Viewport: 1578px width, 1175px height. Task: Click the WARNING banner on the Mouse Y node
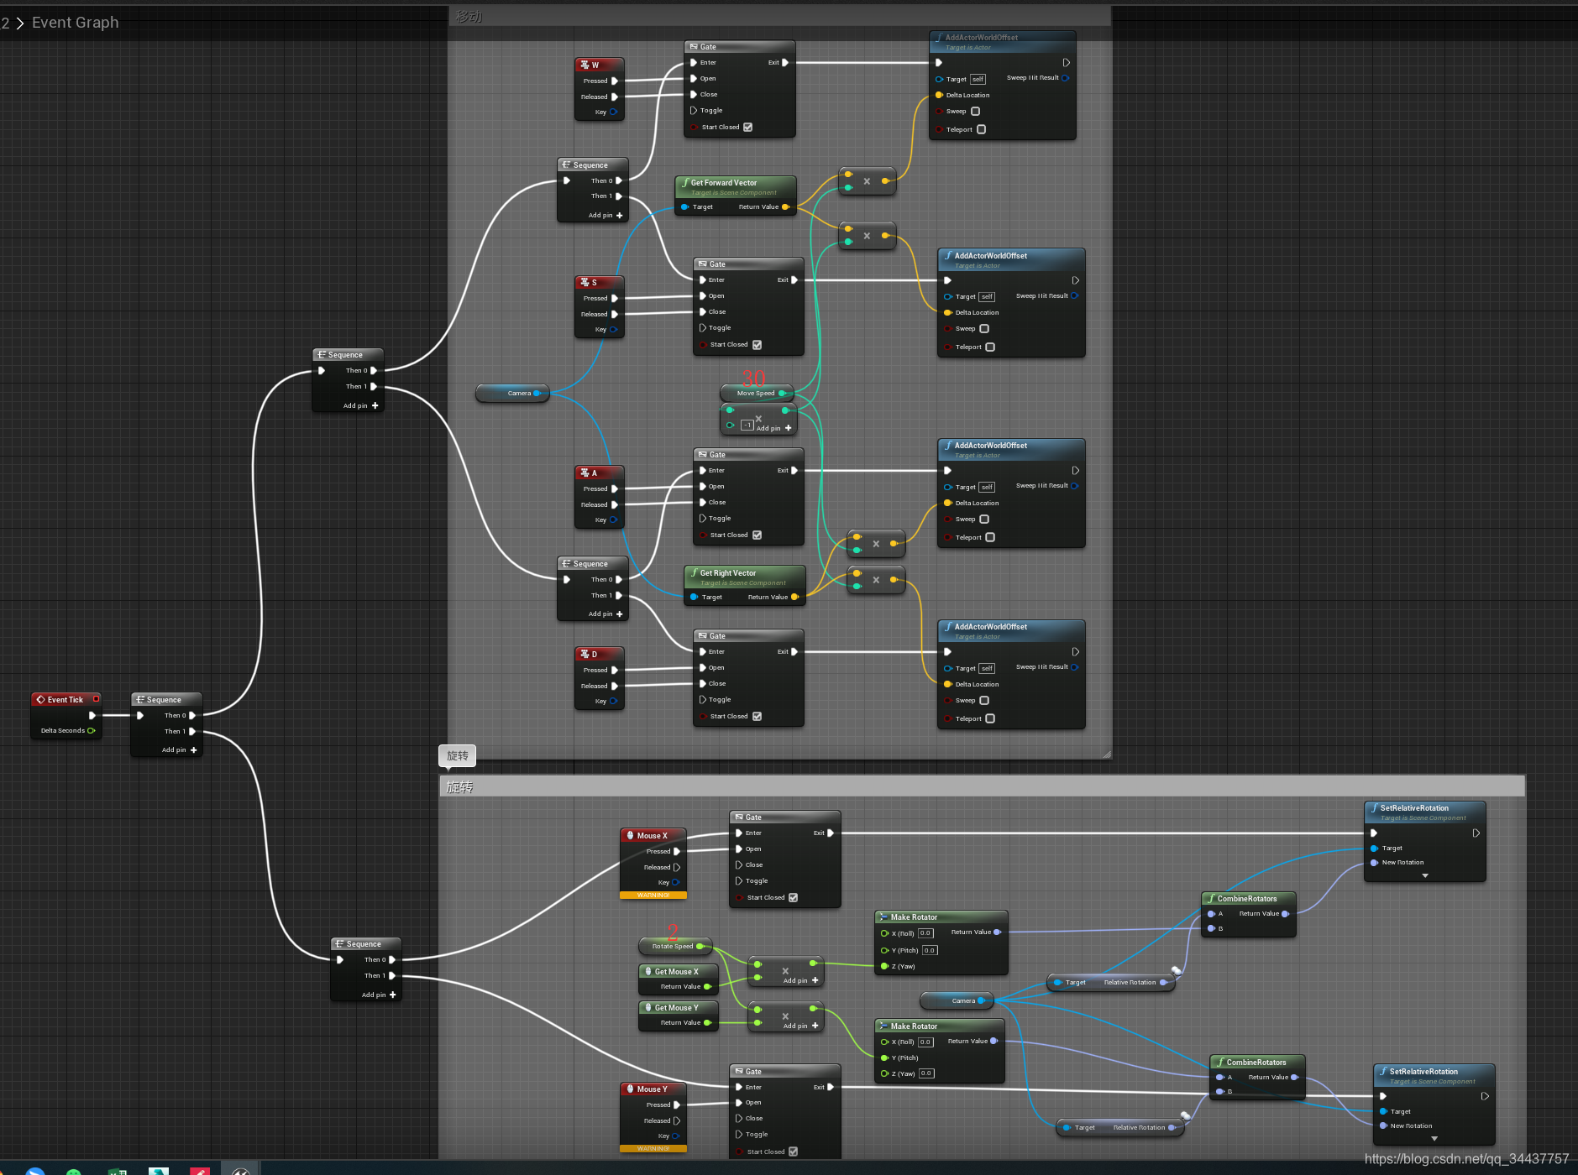[x=653, y=1148]
